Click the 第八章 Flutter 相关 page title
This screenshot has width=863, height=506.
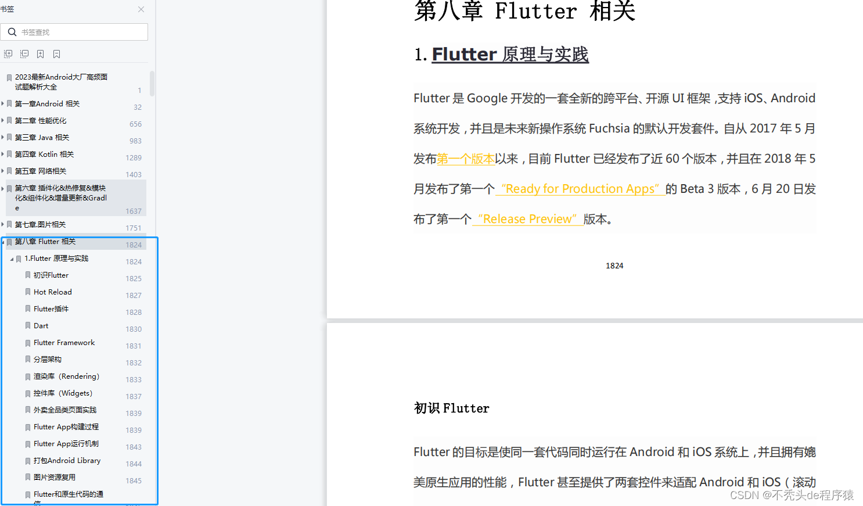525,11
